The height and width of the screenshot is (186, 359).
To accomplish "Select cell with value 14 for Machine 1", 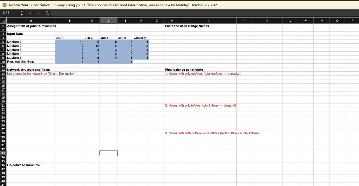I will pyautogui.click(x=70, y=42).
